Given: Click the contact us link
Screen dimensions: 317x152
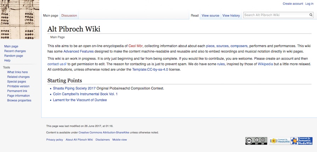Looking at the screenshot, I should (55, 64).
